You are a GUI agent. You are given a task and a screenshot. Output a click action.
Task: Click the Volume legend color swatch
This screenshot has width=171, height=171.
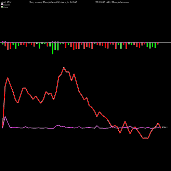click(x=2, y=4)
